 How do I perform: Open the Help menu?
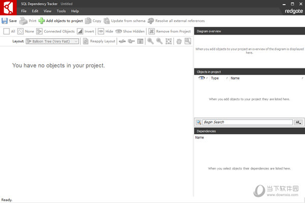(75, 11)
